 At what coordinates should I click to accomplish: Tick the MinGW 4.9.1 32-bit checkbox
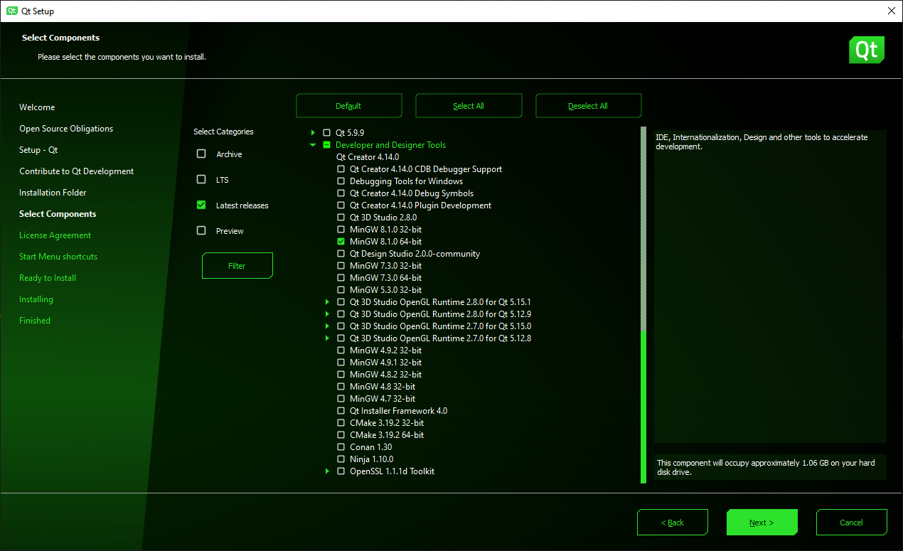[x=341, y=363]
